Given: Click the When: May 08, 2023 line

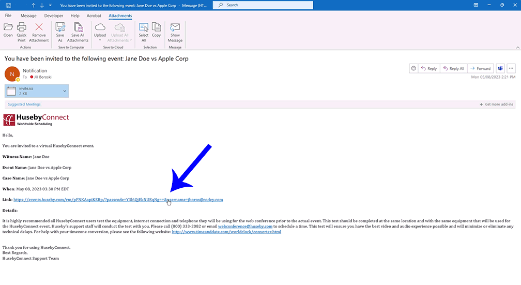Looking at the screenshot, I should [x=36, y=189].
